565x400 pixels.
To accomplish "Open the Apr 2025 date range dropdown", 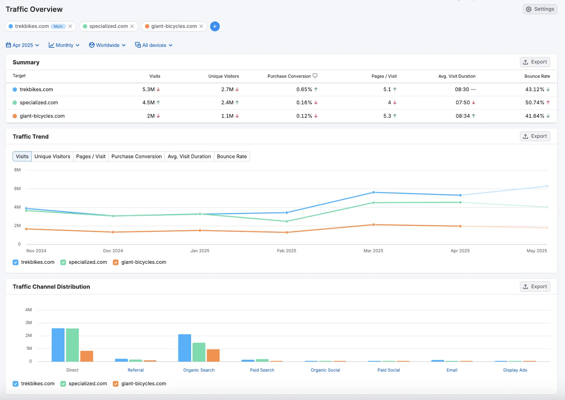I will (23, 45).
